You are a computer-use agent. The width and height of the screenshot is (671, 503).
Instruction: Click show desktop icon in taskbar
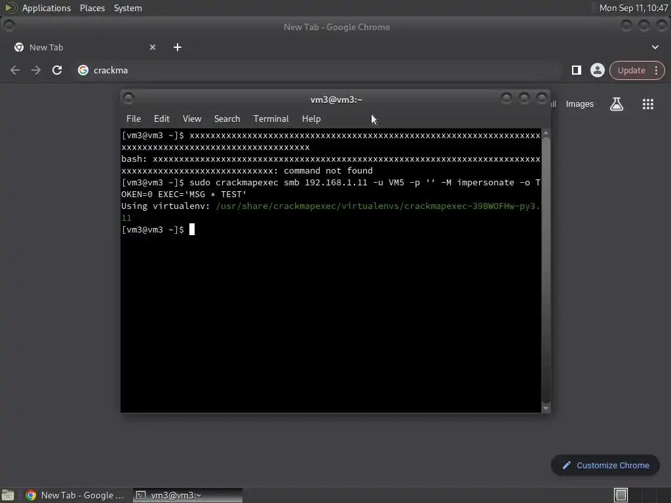(8, 495)
